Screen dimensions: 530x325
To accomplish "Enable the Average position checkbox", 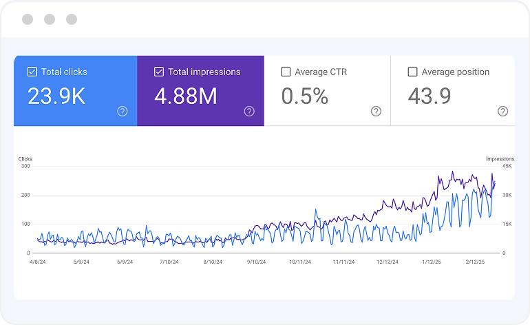I will (412, 72).
